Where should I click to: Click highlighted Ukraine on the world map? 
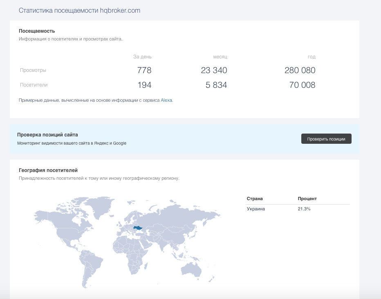137,228
